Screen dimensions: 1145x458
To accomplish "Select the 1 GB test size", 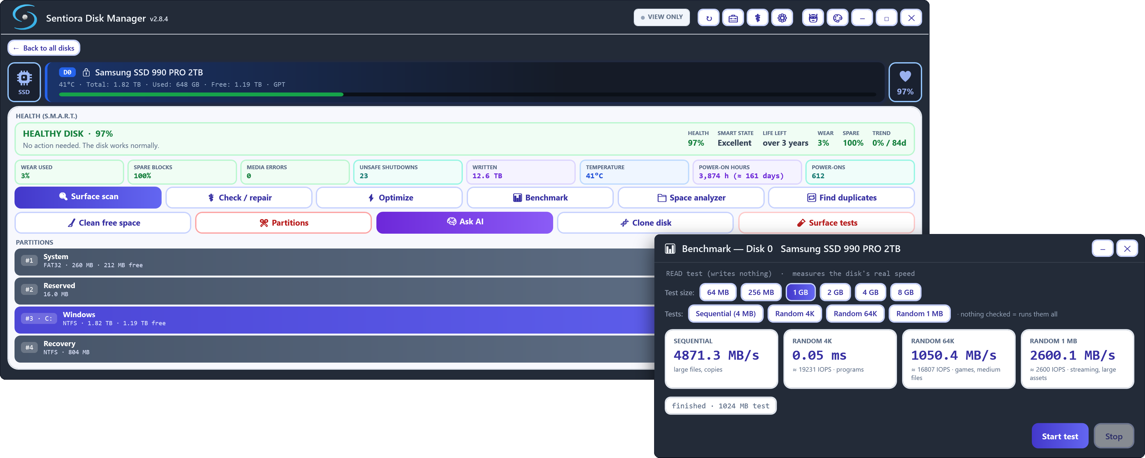I will (800, 292).
